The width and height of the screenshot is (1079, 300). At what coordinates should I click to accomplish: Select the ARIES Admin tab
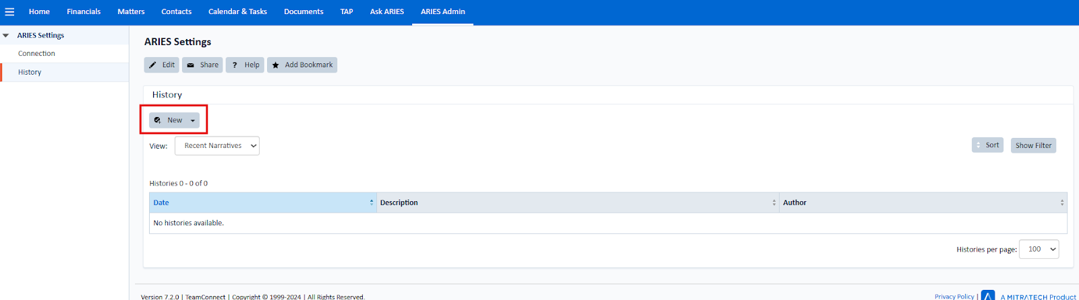coord(443,11)
